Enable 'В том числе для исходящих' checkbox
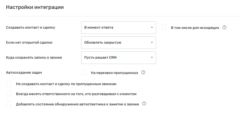Screen dimensions: 240x116 coord(164,28)
